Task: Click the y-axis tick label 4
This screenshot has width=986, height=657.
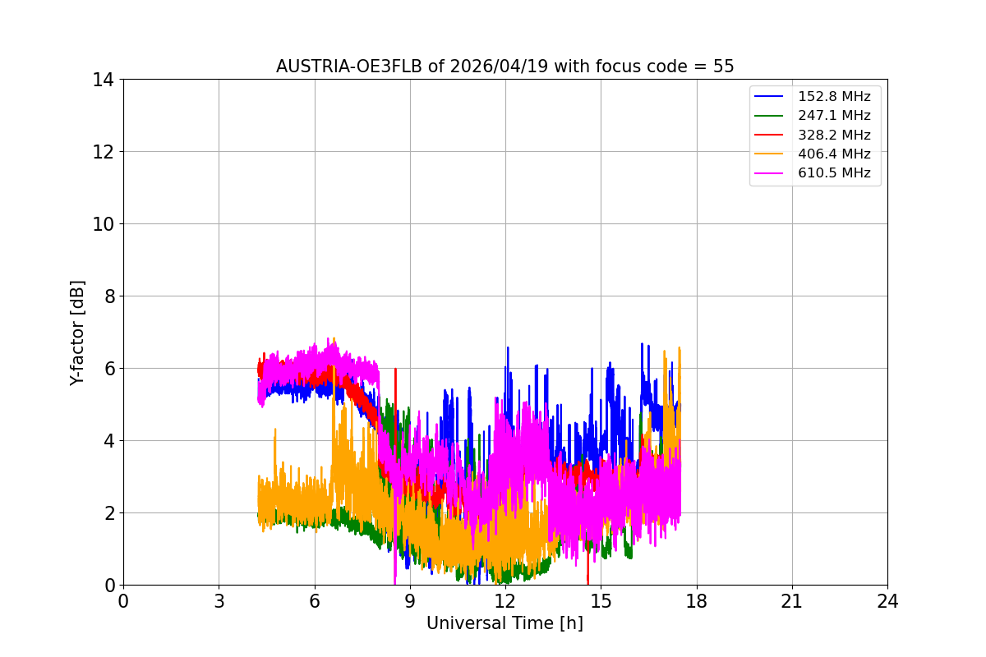Action: click(x=110, y=441)
